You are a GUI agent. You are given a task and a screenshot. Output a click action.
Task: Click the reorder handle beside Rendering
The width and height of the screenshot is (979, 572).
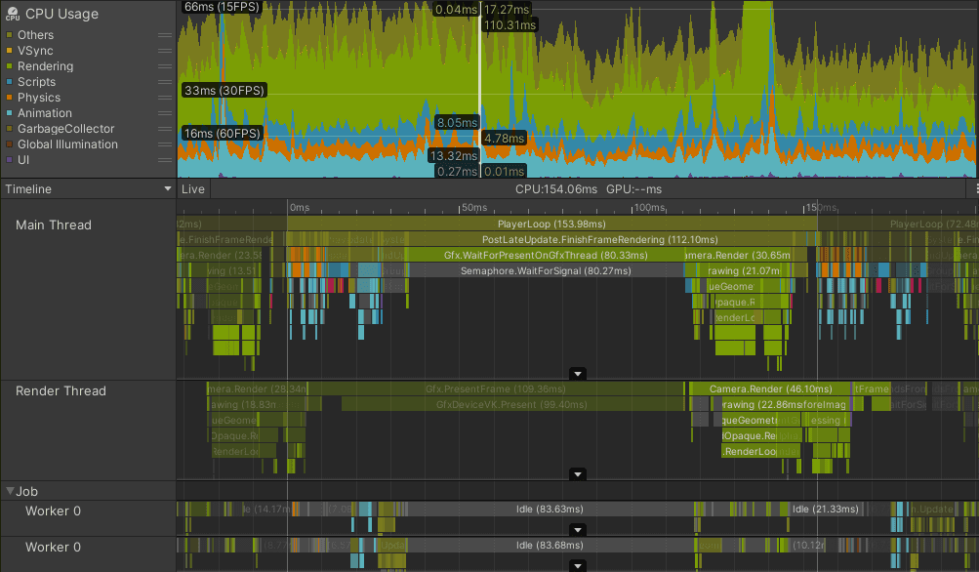tap(166, 66)
